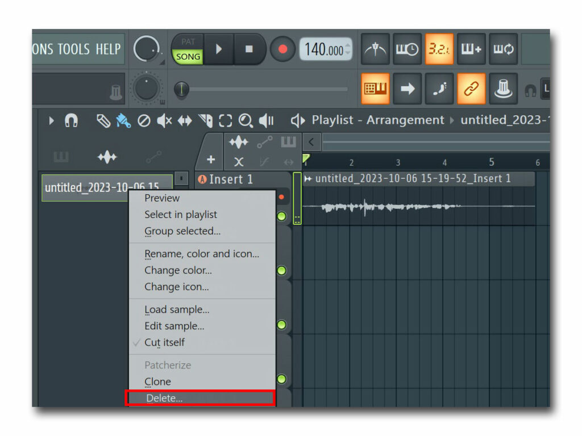
Task: Open the TOOLS menu
Action: point(73,49)
